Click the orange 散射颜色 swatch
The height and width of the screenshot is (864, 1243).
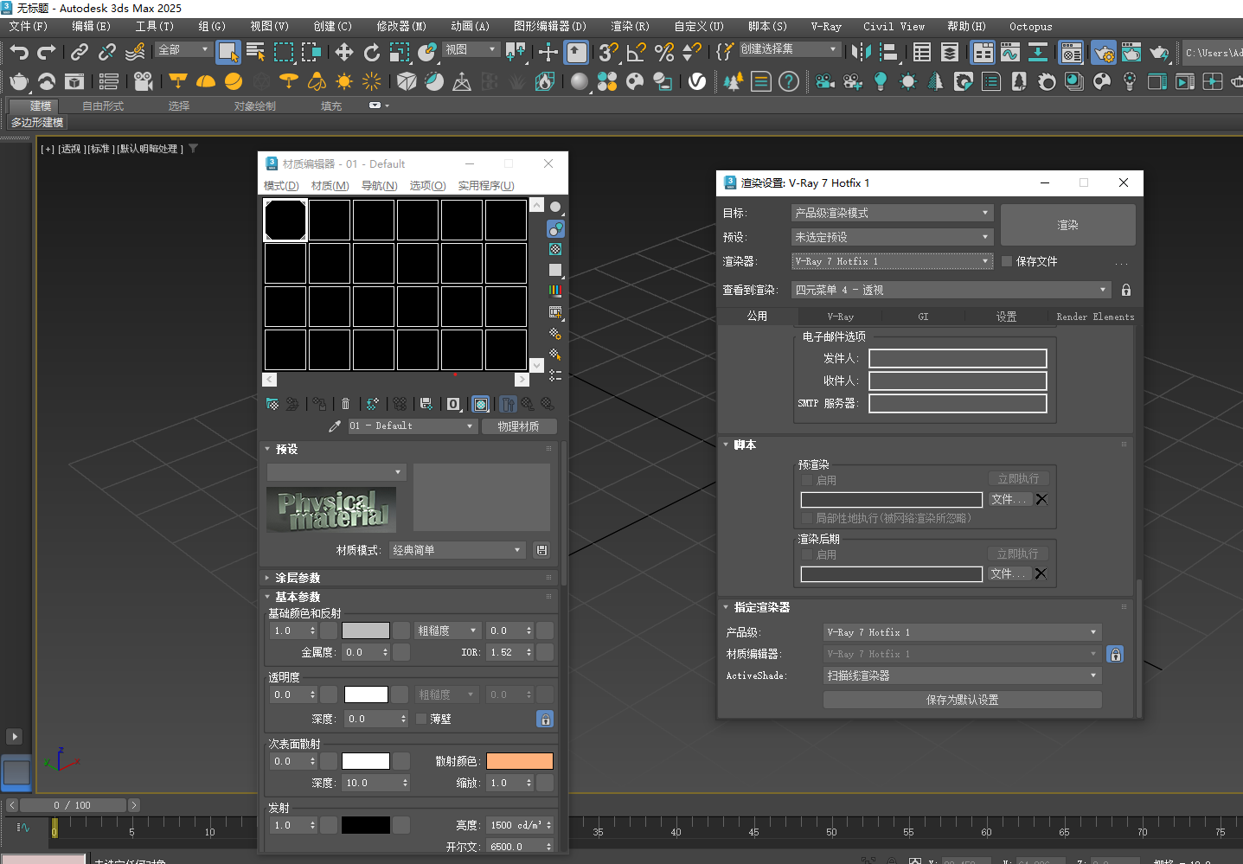tap(520, 761)
